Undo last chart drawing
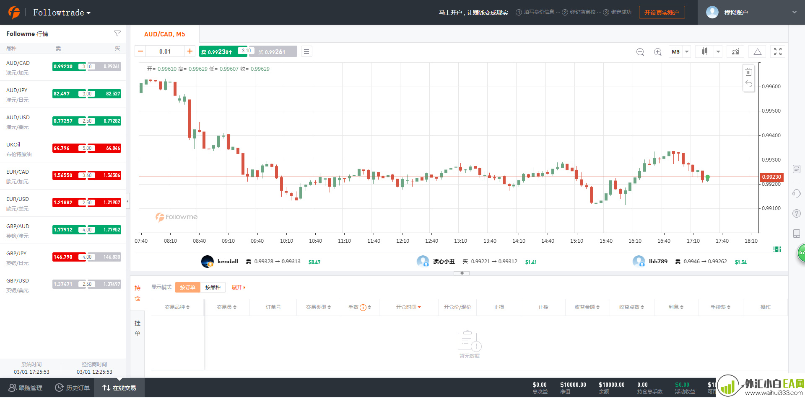The height and width of the screenshot is (398, 805). coord(749,84)
